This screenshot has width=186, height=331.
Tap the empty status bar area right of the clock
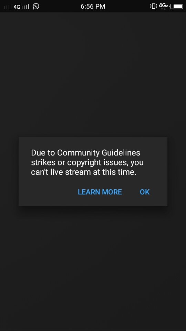point(127,6)
